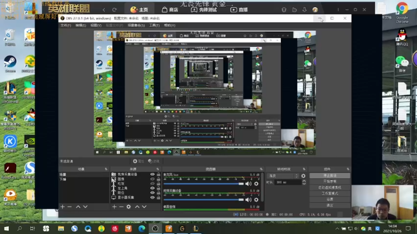Mute the 麦克风/Aux speaker icon
The width and height of the screenshot is (417, 234).
249,184
